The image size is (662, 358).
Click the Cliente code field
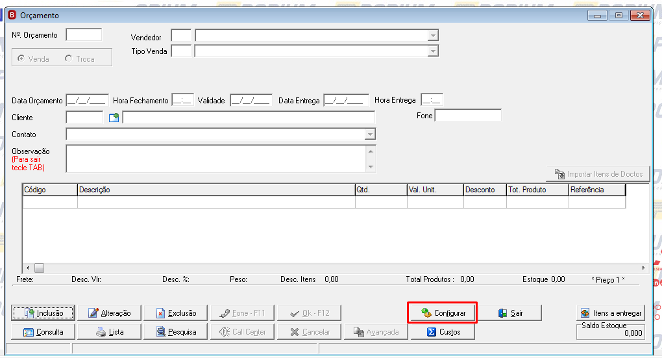click(84, 117)
